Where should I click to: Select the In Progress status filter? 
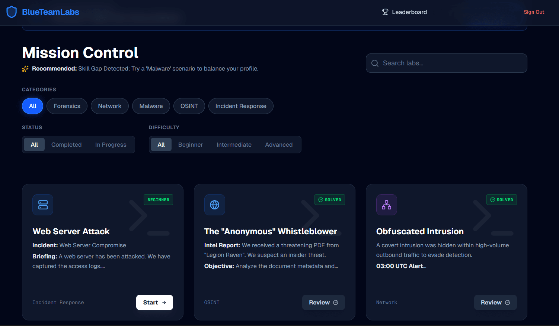(110, 144)
